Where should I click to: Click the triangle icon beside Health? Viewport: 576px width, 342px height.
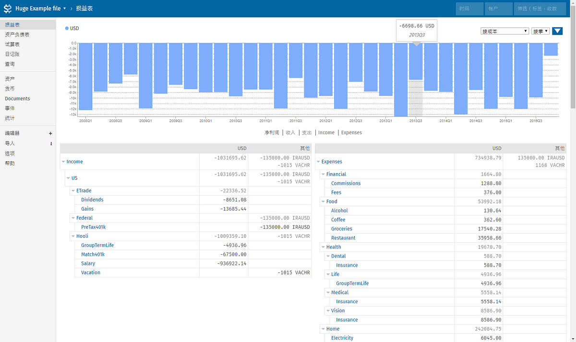[323, 248]
